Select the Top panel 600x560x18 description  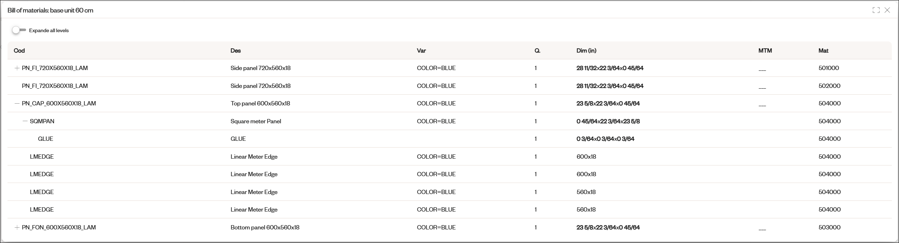260,103
